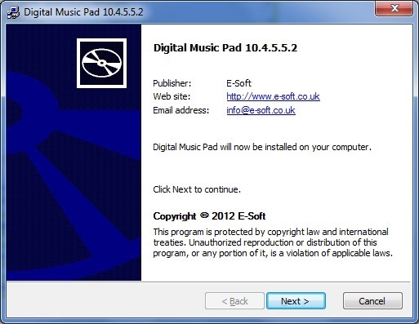Click the Publisher: label
This screenshot has width=419, height=324.
pos(172,83)
